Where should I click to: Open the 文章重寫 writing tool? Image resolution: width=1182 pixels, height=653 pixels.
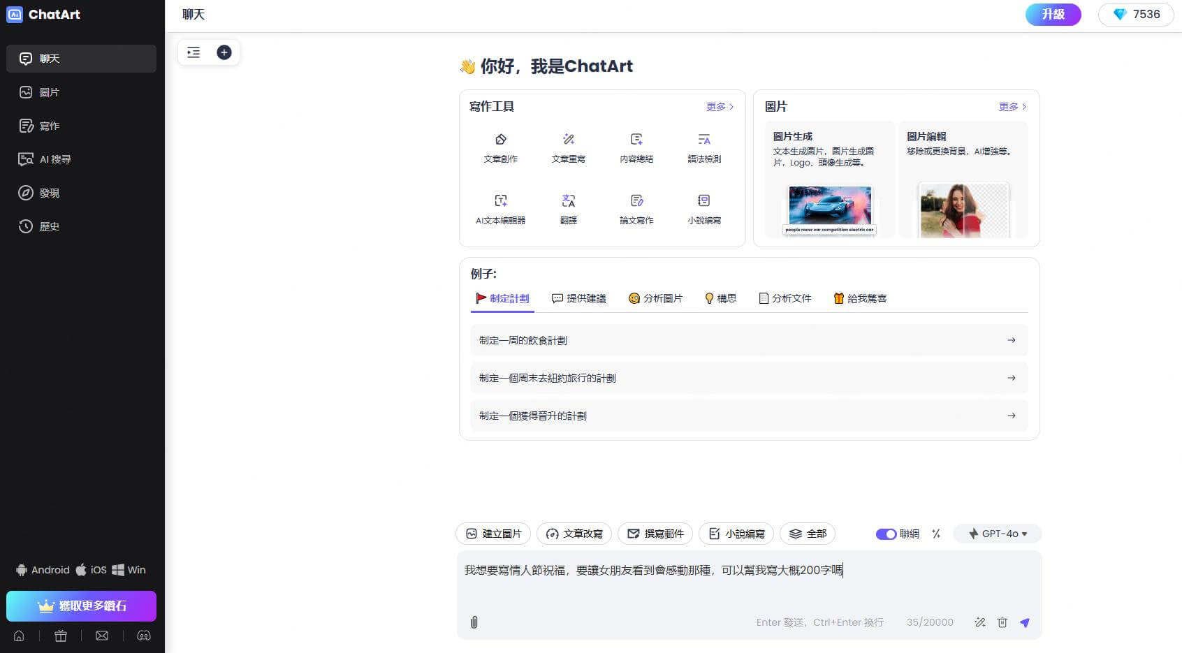[569, 148]
